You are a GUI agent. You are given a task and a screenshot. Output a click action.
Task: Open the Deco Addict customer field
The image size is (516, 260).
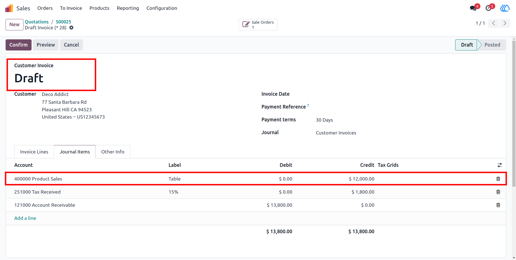pyautogui.click(x=55, y=94)
